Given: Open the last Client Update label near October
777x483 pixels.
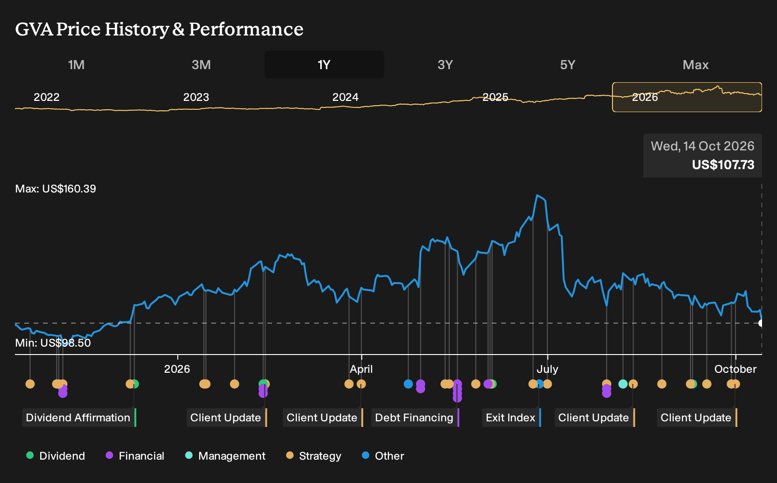Looking at the screenshot, I should coord(697,418).
